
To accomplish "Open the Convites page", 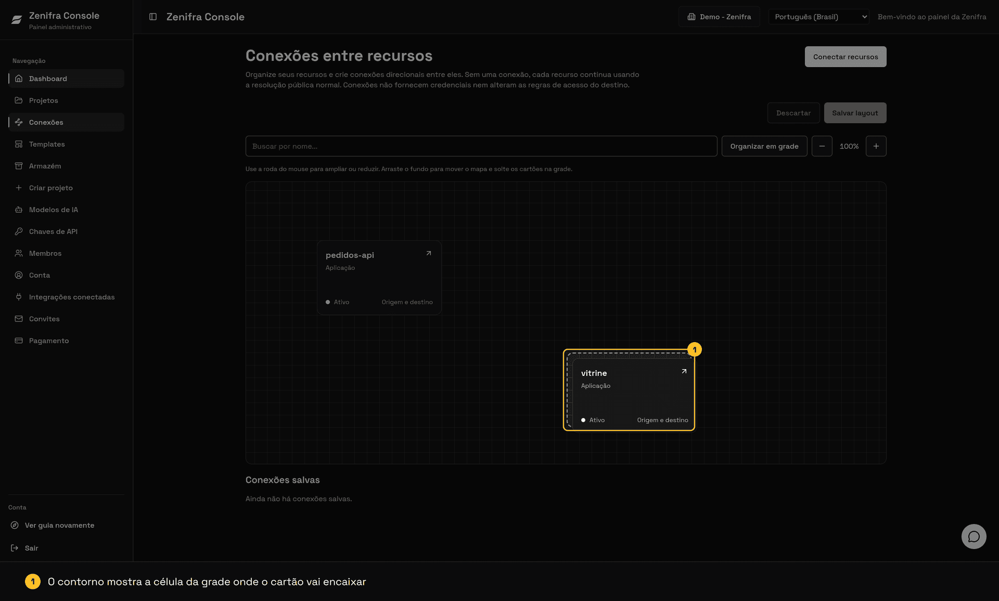I will tap(67, 319).
